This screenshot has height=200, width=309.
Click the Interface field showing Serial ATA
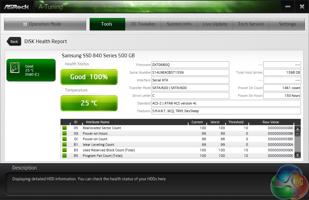coord(190,80)
